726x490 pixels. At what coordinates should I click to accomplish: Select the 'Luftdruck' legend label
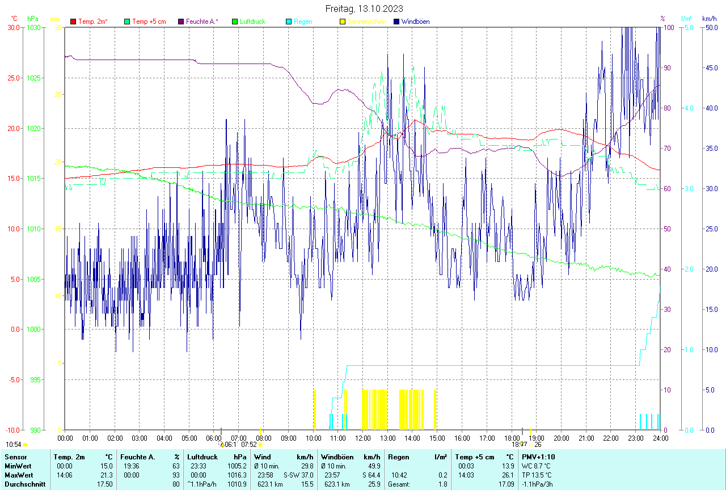(x=253, y=22)
